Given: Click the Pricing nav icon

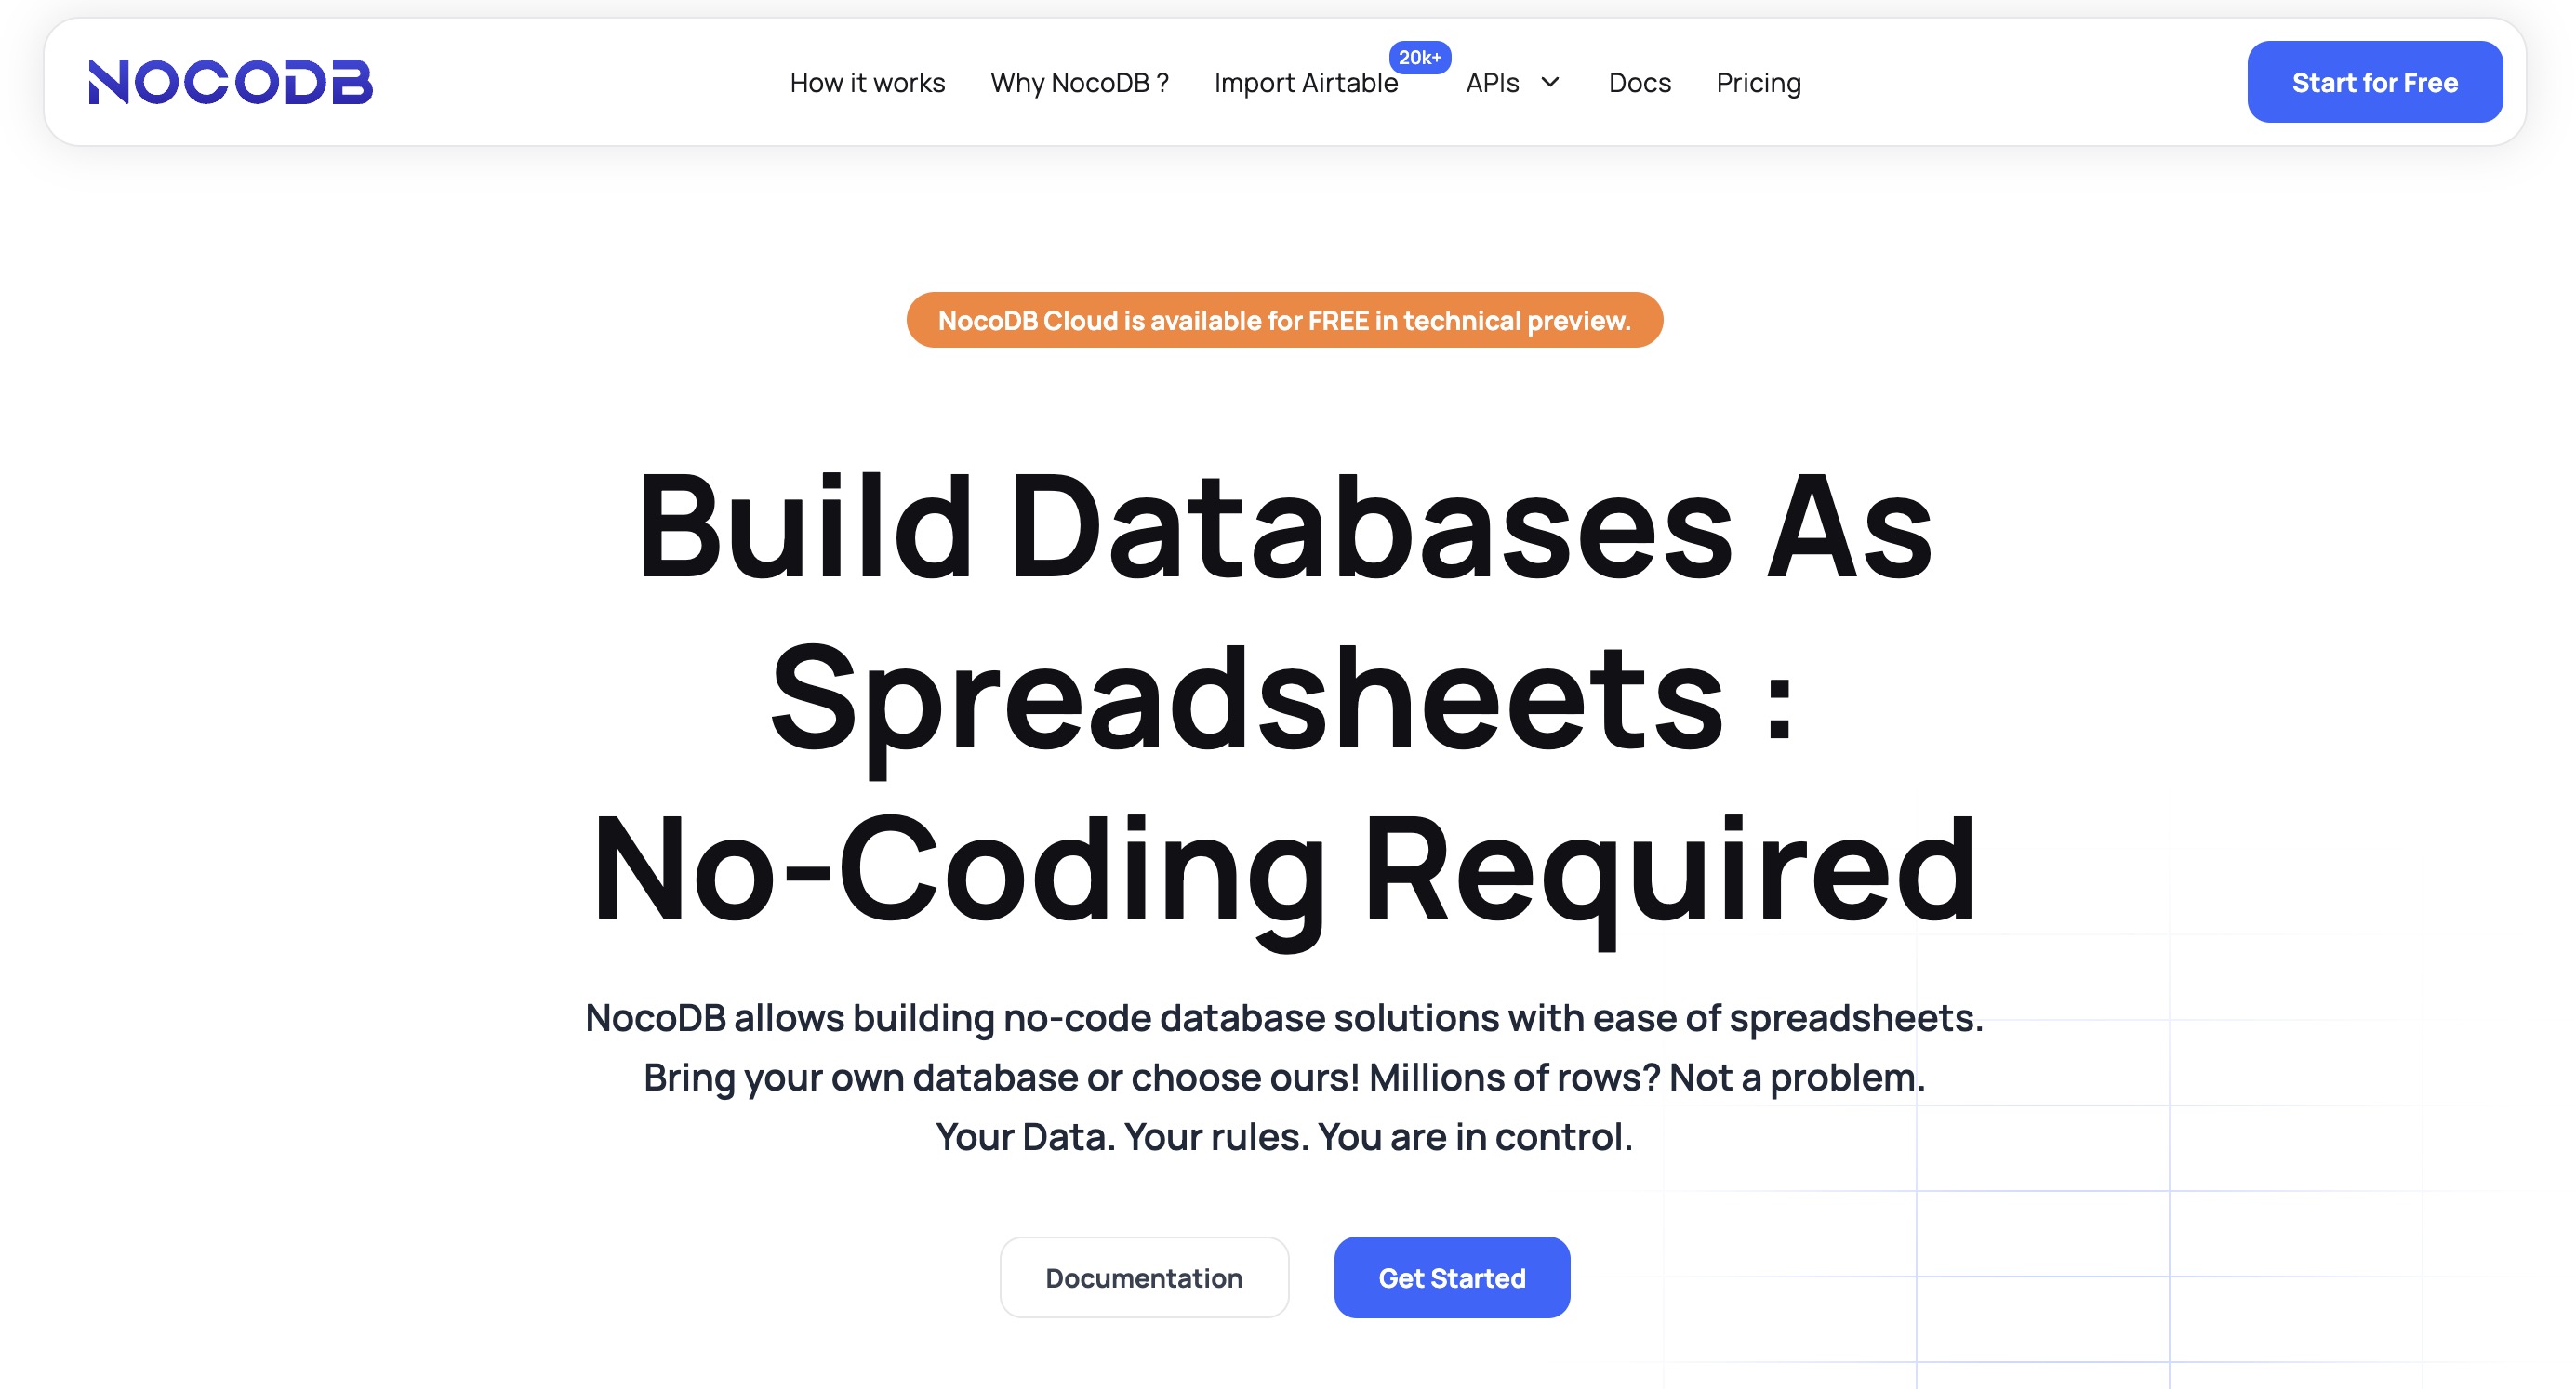Looking at the screenshot, I should [1759, 82].
